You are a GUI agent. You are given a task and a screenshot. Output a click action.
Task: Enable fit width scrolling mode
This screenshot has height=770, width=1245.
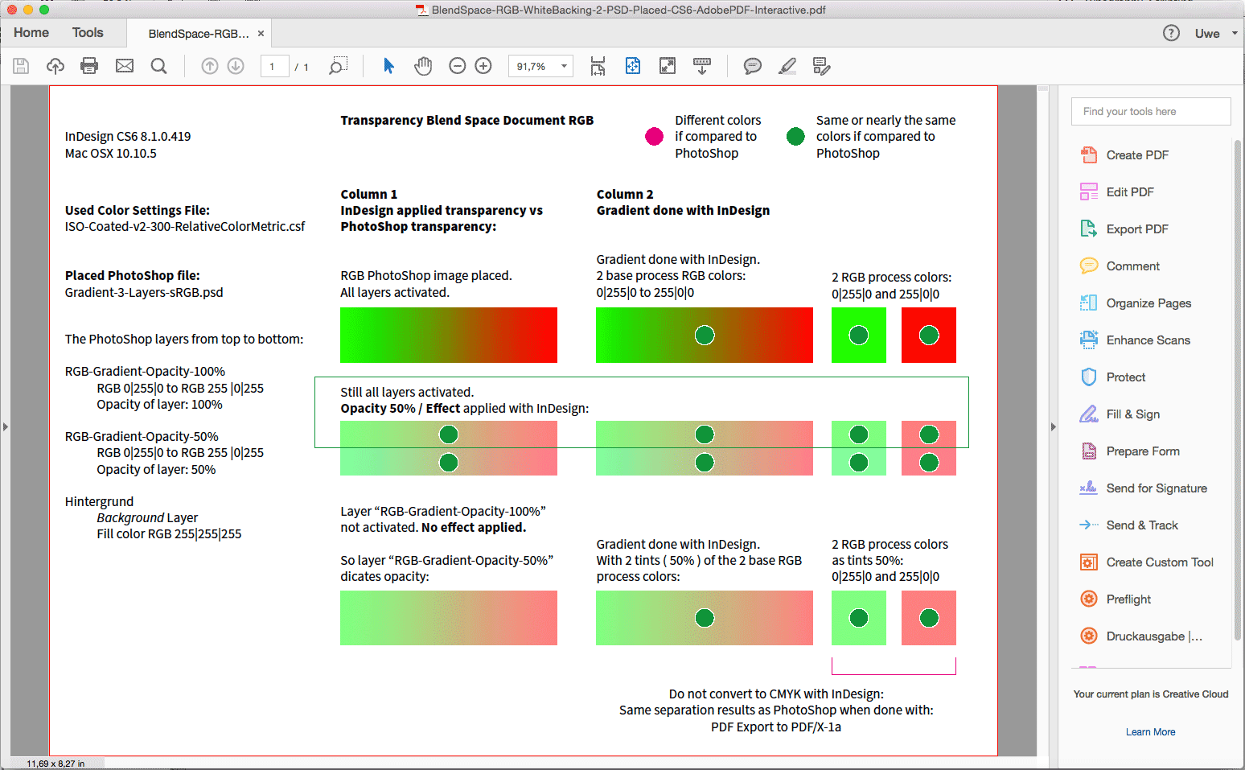[x=598, y=66]
